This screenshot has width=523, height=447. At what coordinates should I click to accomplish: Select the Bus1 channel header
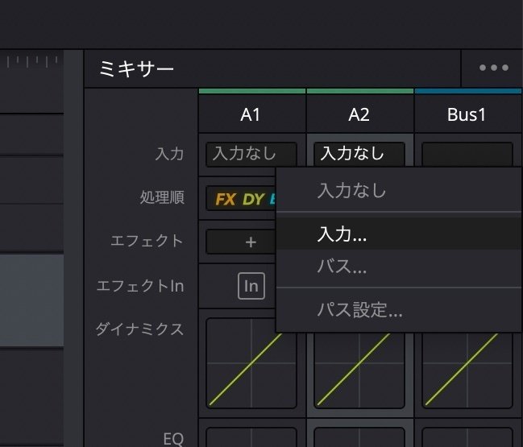pos(467,115)
